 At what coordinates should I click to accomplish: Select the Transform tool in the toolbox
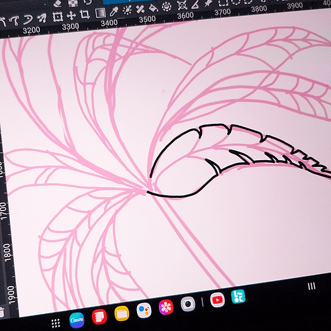(58, 17)
